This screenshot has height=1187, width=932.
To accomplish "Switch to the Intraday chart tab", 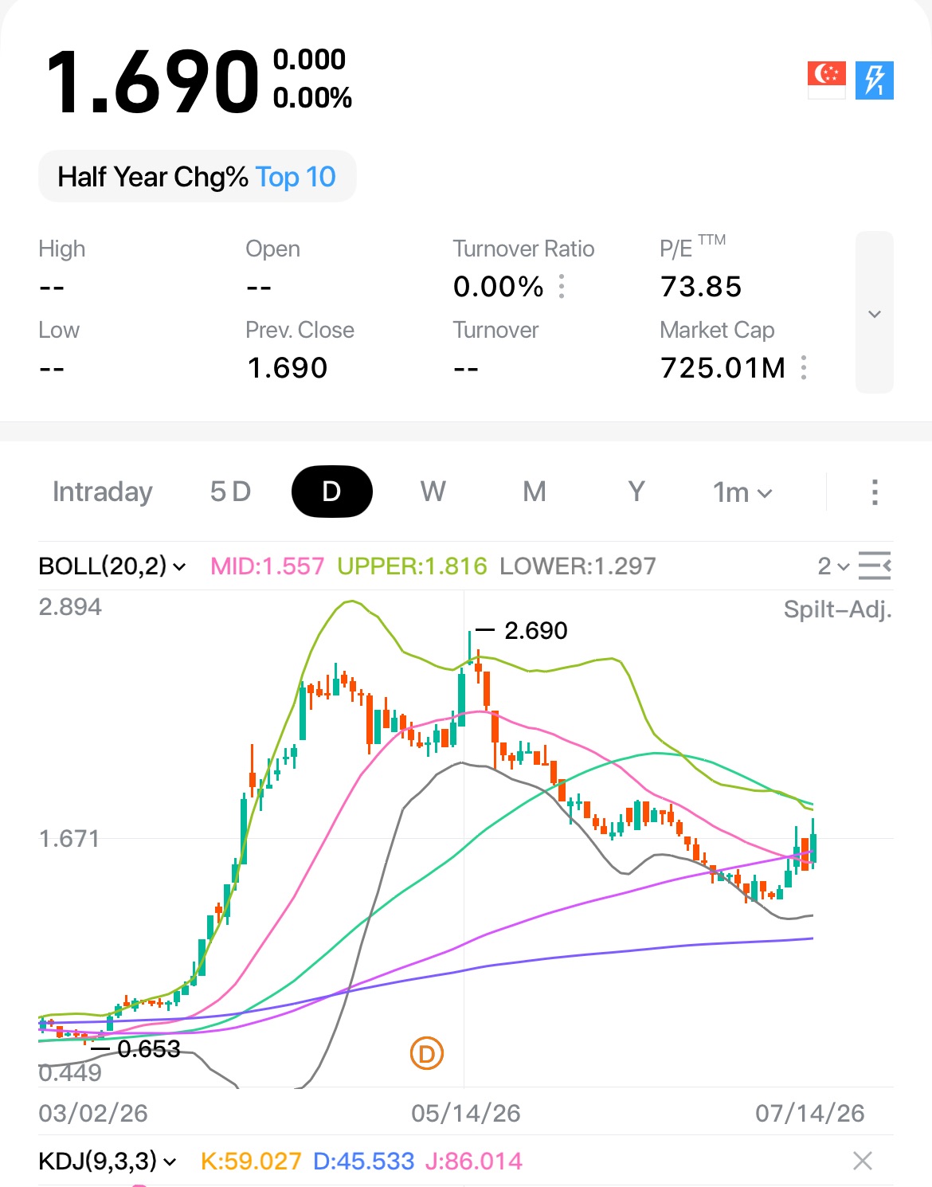I will tap(103, 492).
